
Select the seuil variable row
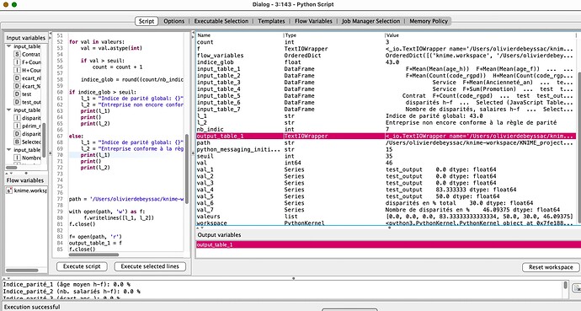(386, 156)
